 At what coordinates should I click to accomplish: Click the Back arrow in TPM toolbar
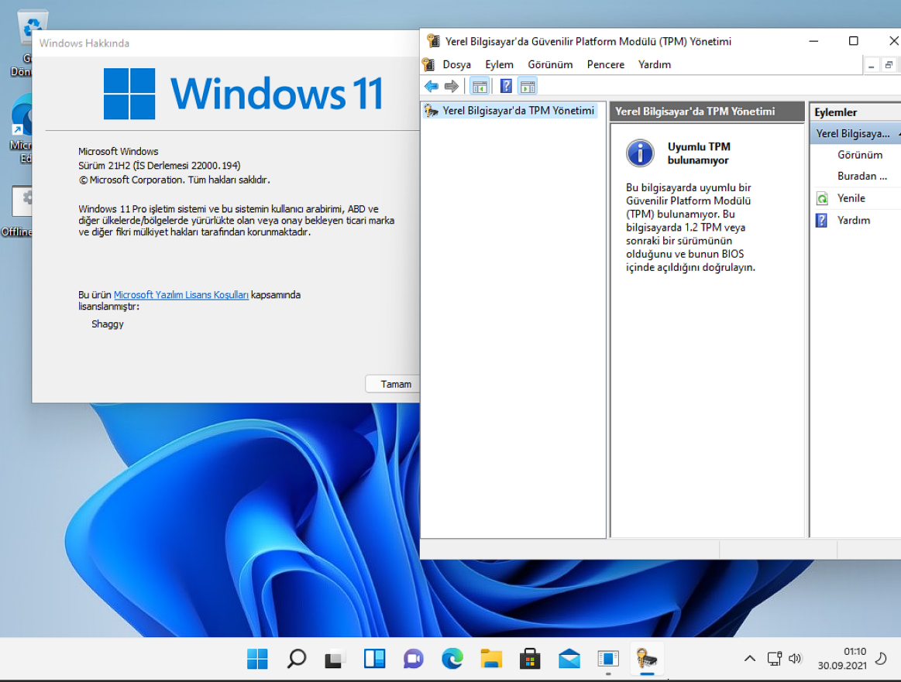point(431,87)
